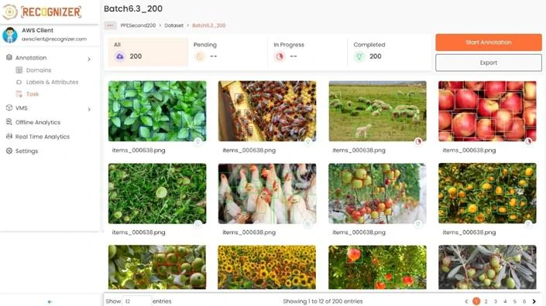The image size is (546, 306).
Task: Open Domains in the sidebar
Action: click(39, 70)
